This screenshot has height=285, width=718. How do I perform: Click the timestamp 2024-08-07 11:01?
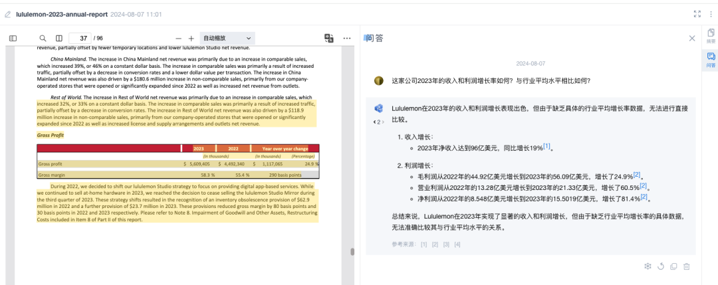[136, 15]
